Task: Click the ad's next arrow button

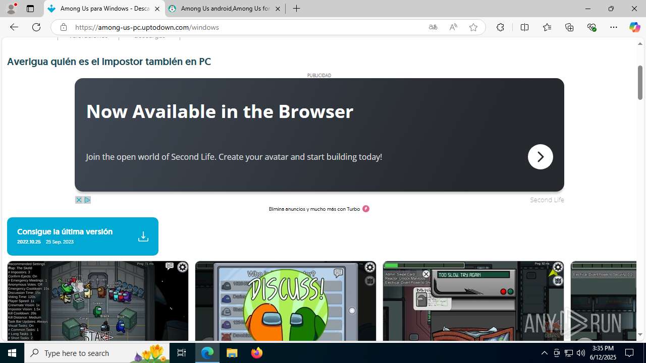Action: pos(541,157)
